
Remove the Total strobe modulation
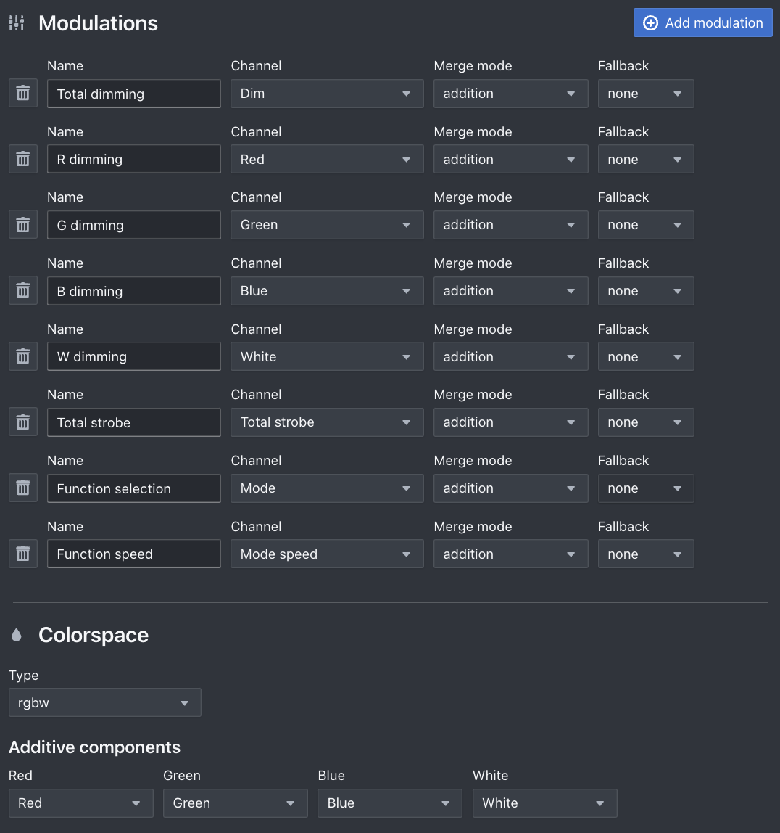[23, 422]
